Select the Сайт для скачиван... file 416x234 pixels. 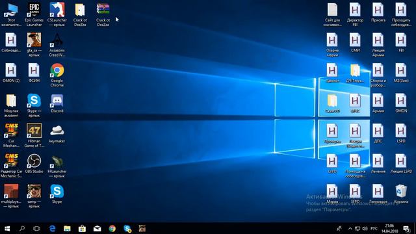tap(332, 14)
